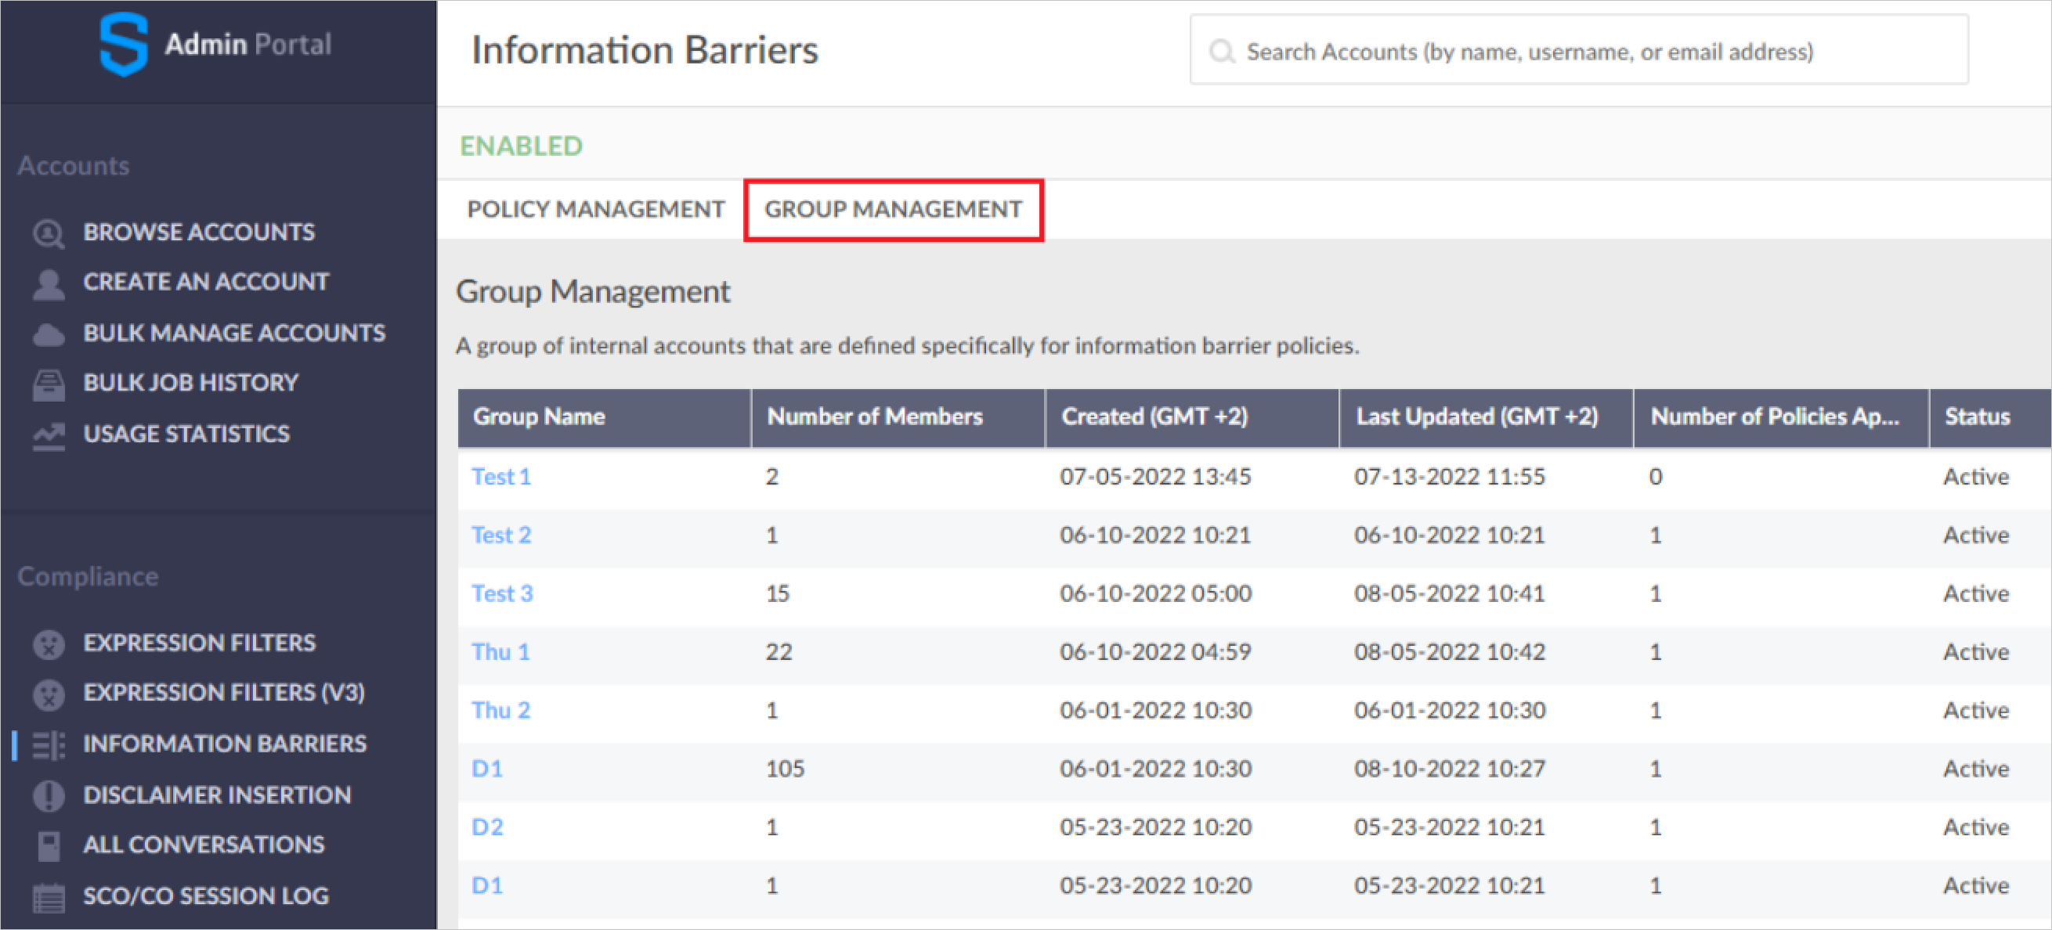Click the Compliance sidebar section label
Screen dimensions: 2052x930
[x=88, y=576]
